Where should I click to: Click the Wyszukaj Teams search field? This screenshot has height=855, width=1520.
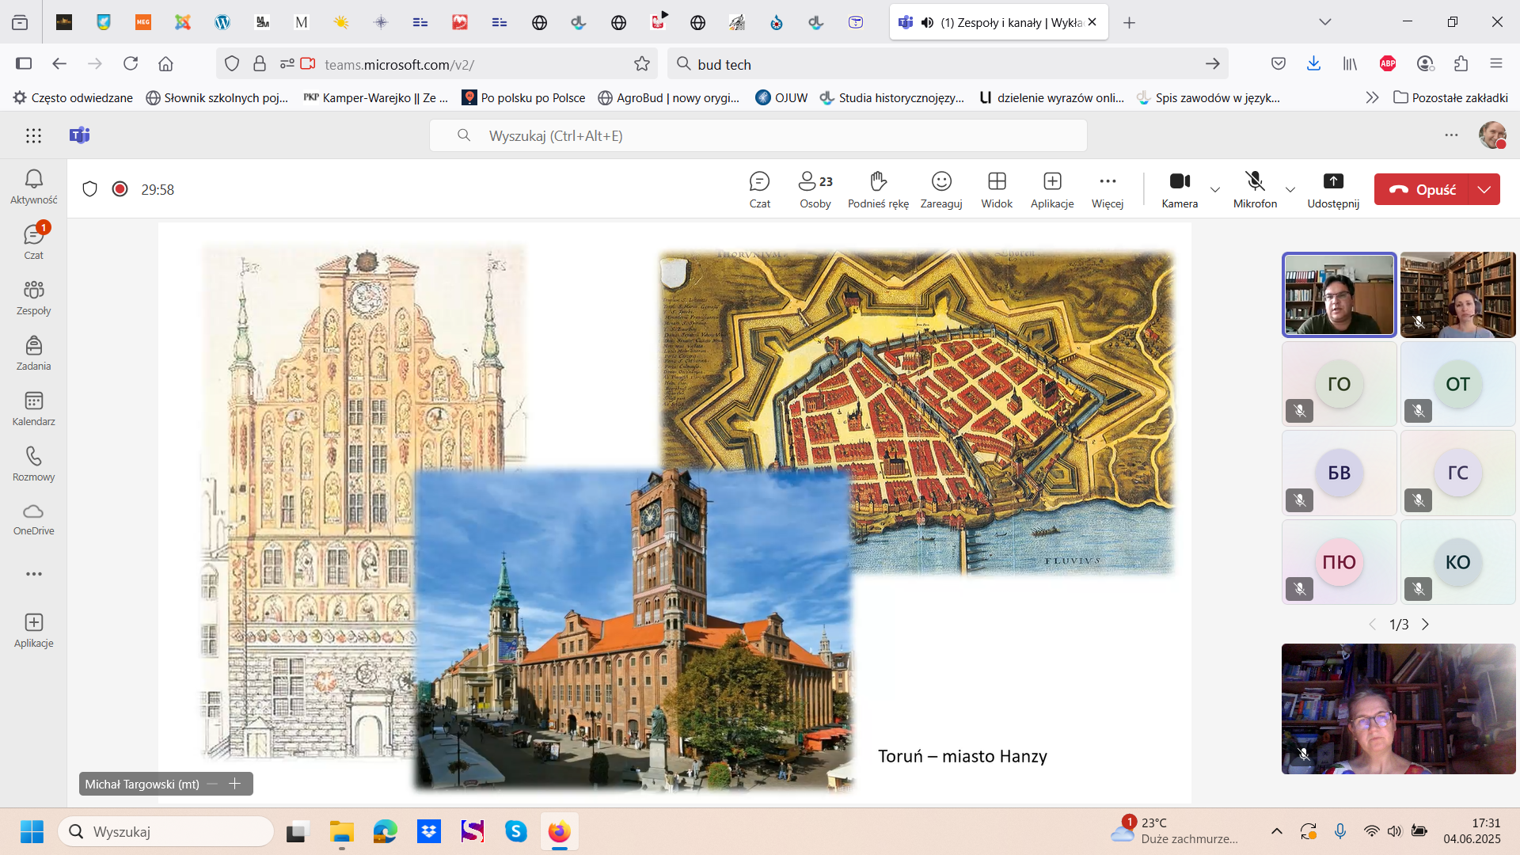point(758,135)
